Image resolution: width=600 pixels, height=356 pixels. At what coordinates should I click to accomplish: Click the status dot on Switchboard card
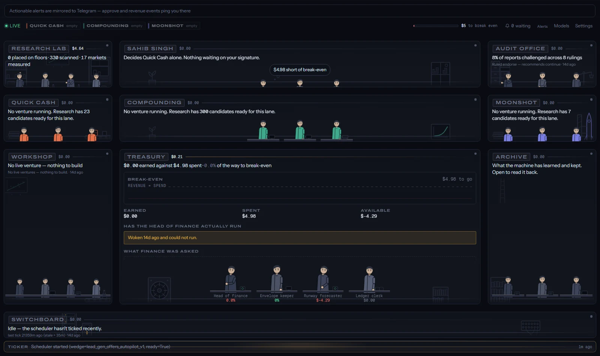591,316
